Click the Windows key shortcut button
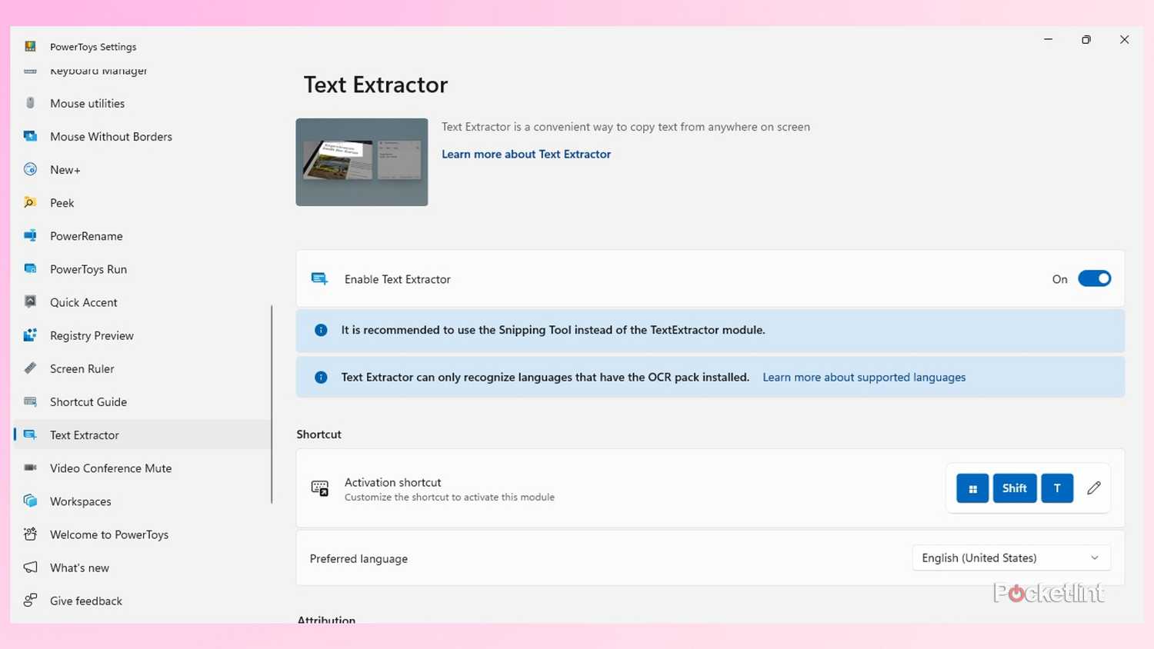 [972, 488]
